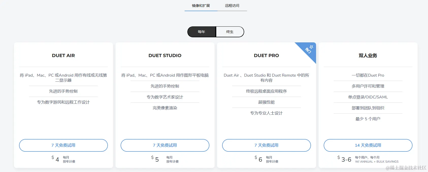Click the DUET STUDIO plan title
The width and height of the screenshot is (428, 172).
point(165,56)
